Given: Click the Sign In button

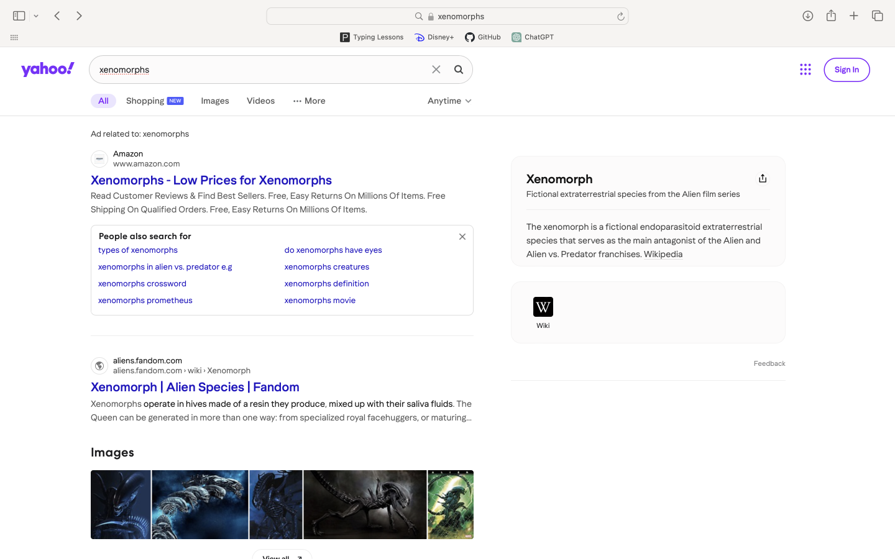Looking at the screenshot, I should [x=847, y=70].
